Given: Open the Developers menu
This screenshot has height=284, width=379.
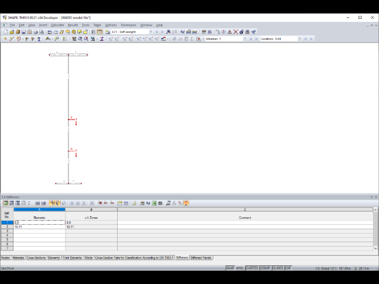Looking at the screenshot, I should point(128,25).
